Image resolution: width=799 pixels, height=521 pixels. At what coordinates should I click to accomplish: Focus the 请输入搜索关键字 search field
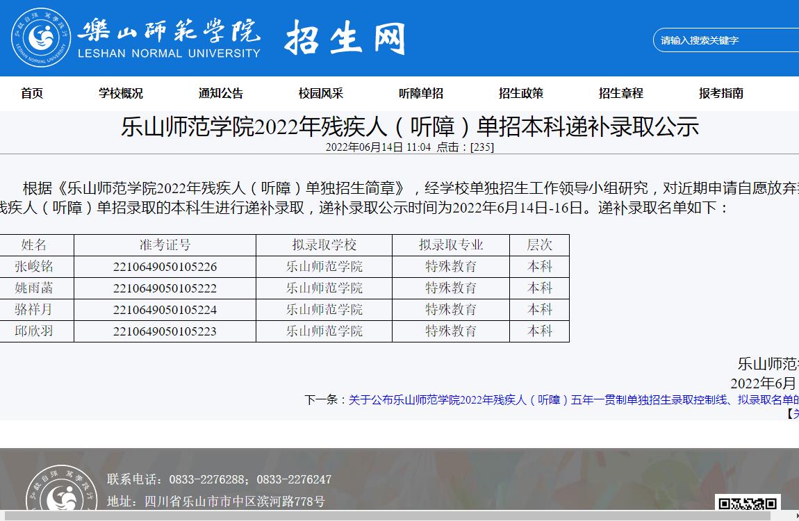(x=726, y=40)
